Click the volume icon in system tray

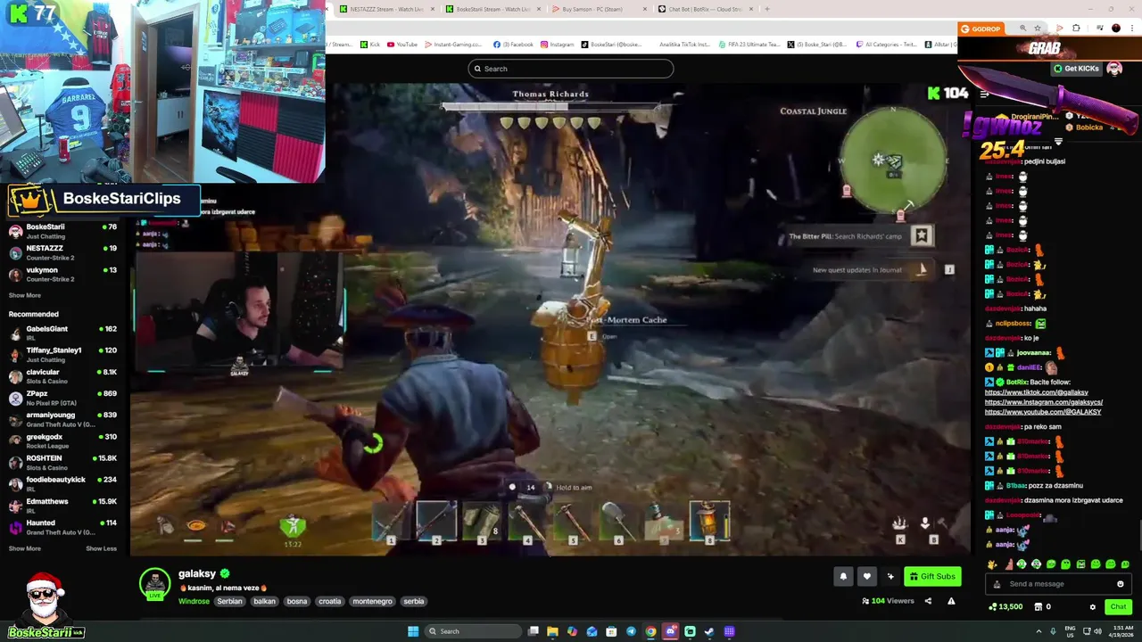click(1097, 631)
